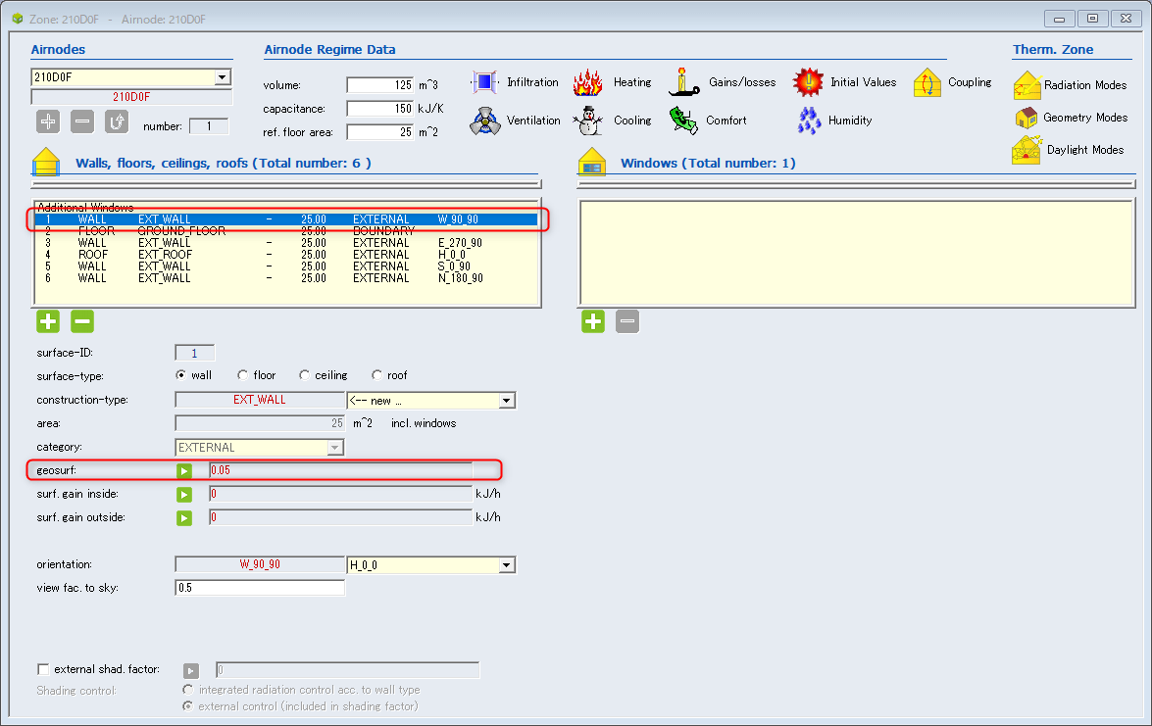The width and height of the screenshot is (1152, 726).
Task: Open Infiltration settings icon
Action: point(484,82)
